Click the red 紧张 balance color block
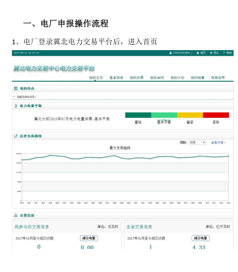The image size is (238, 272). pyautogui.click(x=216, y=115)
